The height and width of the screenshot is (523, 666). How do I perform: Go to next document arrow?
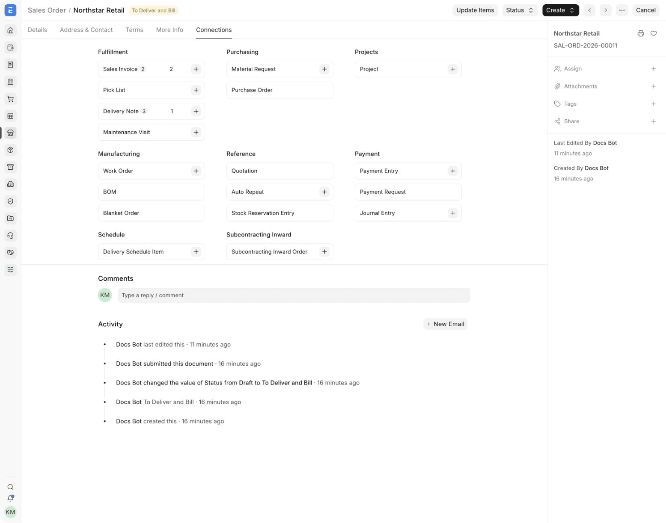[606, 10]
